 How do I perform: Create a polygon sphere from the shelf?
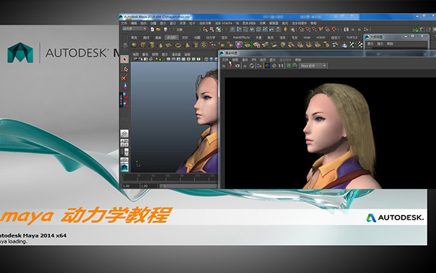click(x=134, y=45)
